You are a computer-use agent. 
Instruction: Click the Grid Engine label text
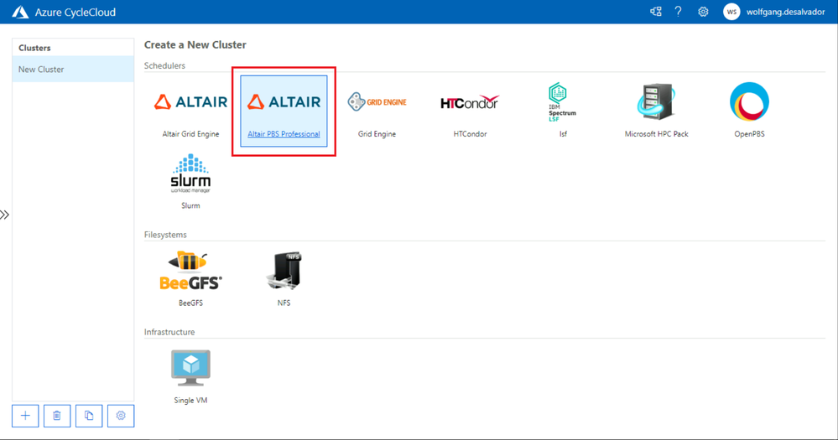(x=377, y=134)
